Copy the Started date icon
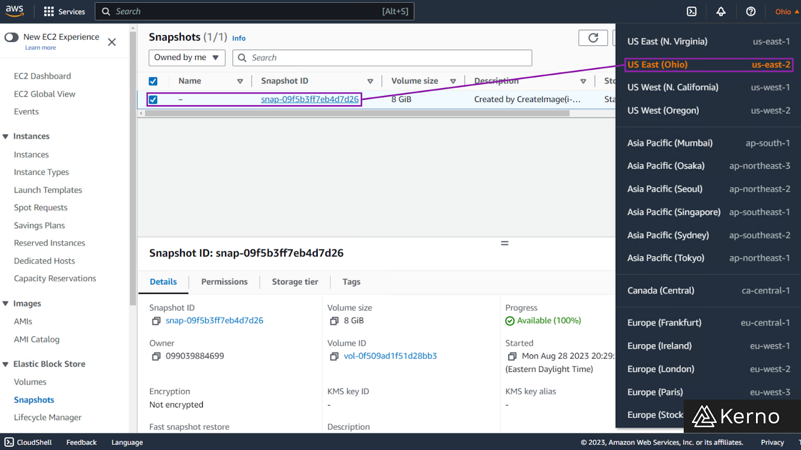Image resolution: width=801 pixels, height=450 pixels. click(x=512, y=356)
